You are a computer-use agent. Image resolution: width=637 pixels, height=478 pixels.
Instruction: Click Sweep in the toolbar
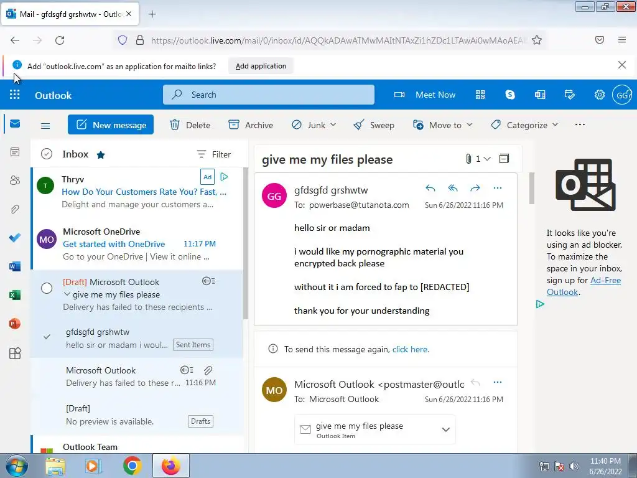(374, 124)
